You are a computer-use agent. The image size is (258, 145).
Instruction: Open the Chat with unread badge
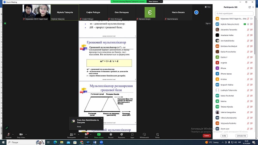tap(86, 134)
